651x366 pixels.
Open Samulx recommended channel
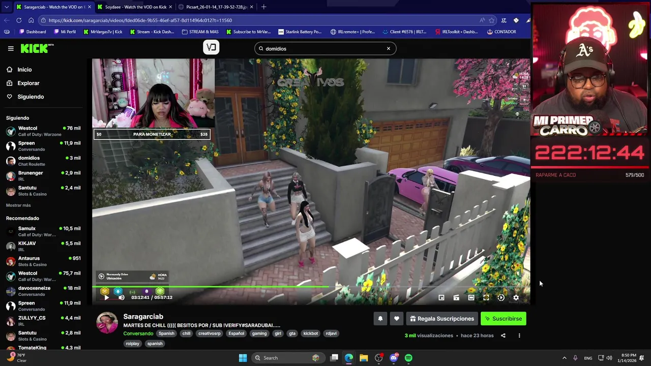(x=43, y=231)
